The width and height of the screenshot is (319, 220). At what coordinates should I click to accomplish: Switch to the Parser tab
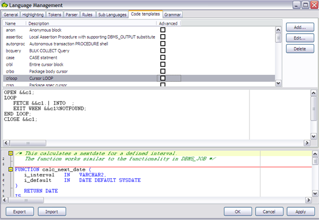71,15
